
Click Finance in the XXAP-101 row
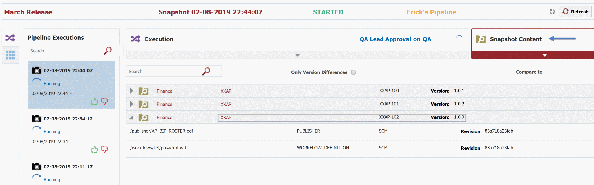164,104
